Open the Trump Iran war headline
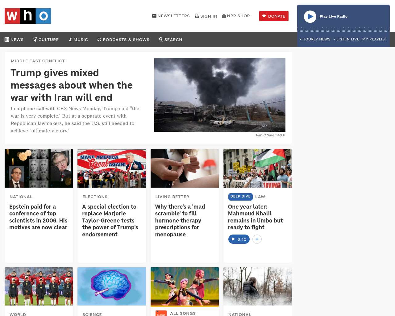Image resolution: width=395 pixels, height=316 pixels. [x=72, y=85]
